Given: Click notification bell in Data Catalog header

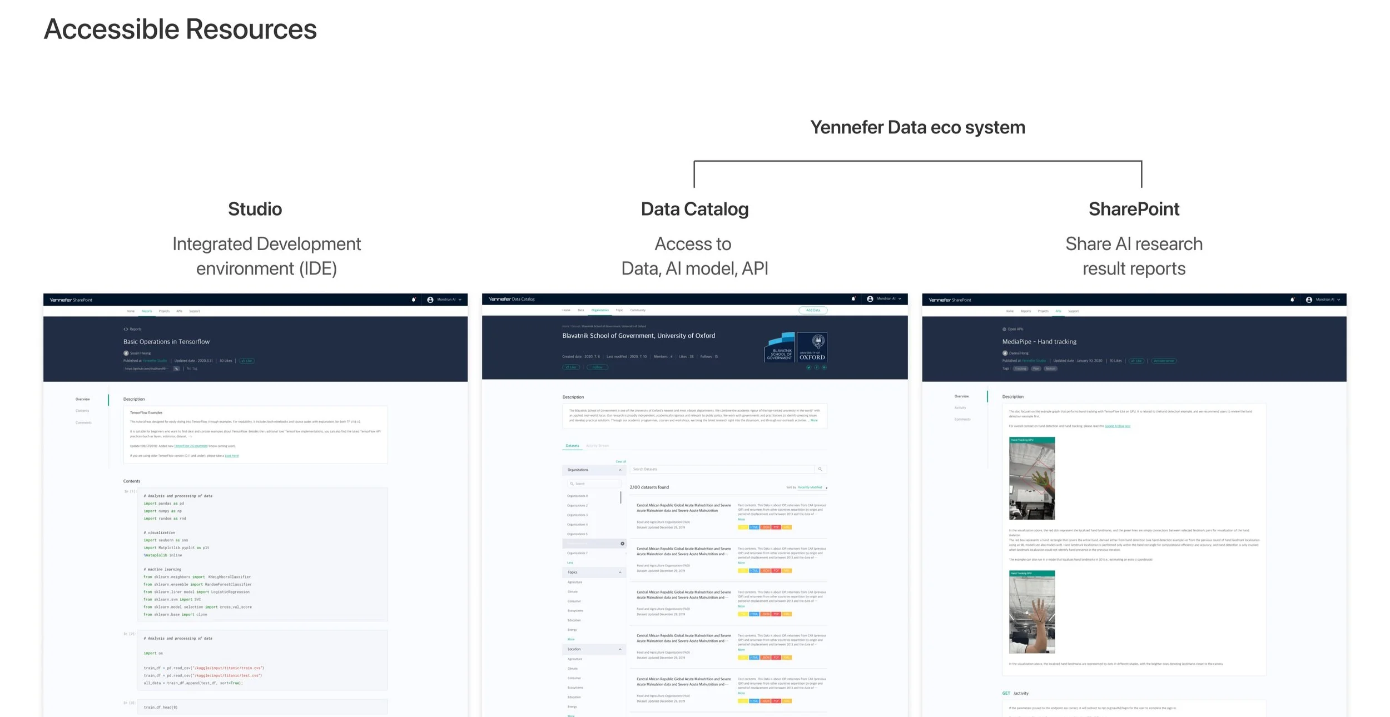Looking at the screenshot, I should click(x=853, y=299).
